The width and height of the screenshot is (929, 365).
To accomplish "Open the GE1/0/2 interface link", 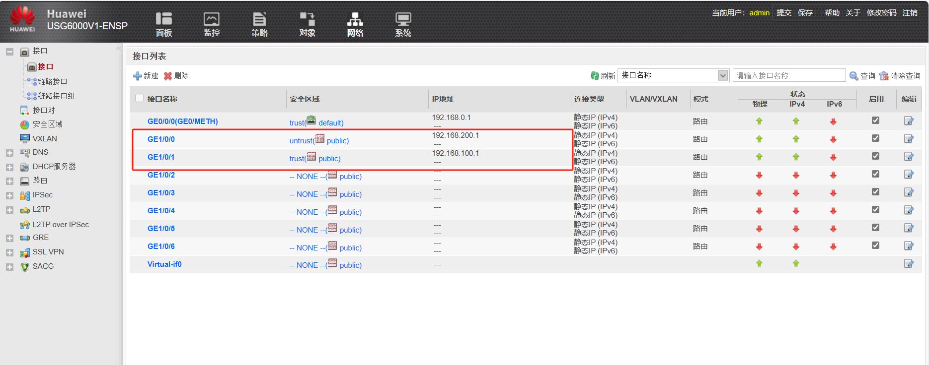I will (x=161, y=175).
